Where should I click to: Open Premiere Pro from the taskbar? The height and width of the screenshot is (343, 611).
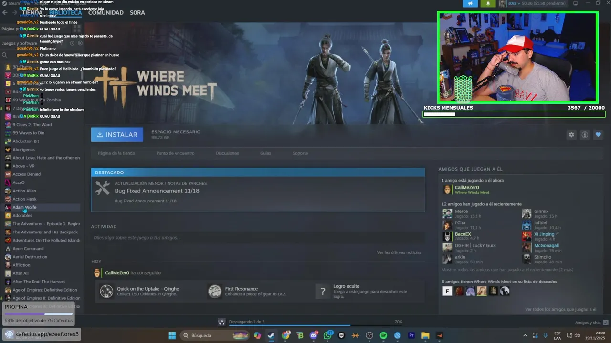(411, 335)
